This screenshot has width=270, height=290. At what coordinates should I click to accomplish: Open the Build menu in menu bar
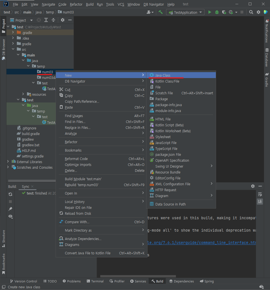point(90,4)
